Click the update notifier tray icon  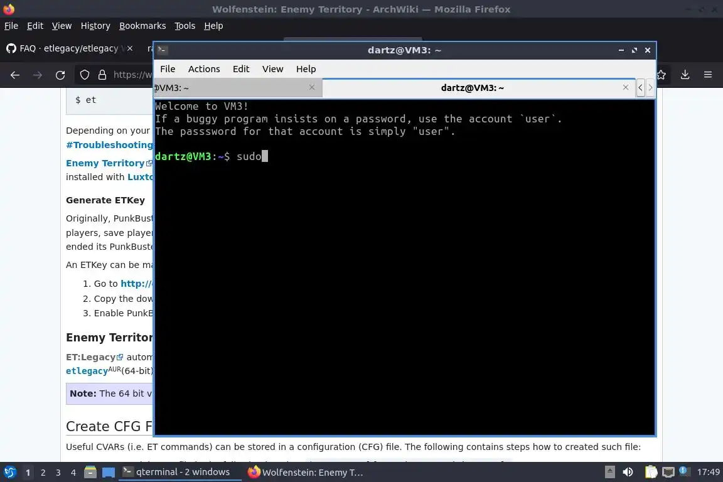(684, 471)
